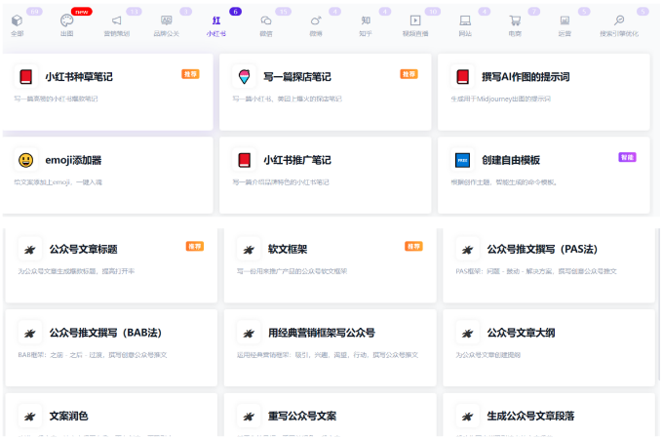
Task: Click the 推荐 badge on 公众号文章标题
Action: pos(195,247)
